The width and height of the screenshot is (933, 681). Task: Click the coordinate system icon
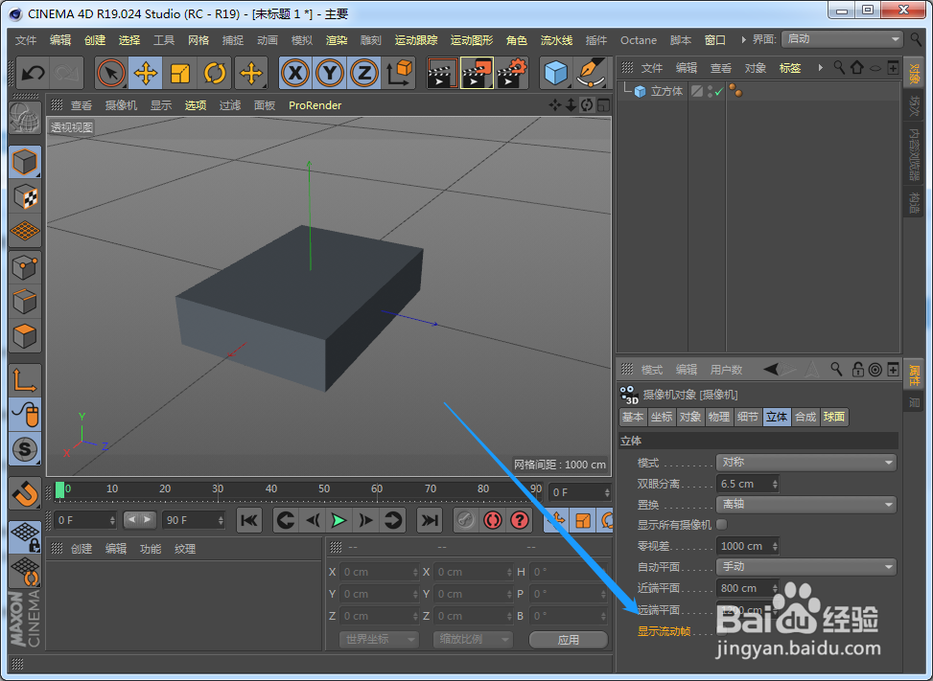click(399, 74)
